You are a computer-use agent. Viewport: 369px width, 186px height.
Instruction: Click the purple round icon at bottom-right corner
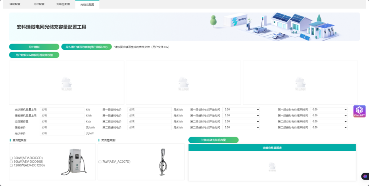pos(365,176)
